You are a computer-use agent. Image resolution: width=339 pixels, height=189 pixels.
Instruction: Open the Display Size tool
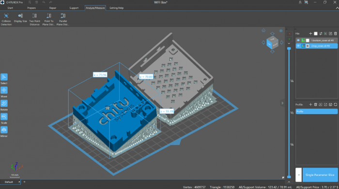pyautogui.click(x=20, y=18)
